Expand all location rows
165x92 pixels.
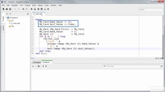pyautogui.click(x=43, y=66)
